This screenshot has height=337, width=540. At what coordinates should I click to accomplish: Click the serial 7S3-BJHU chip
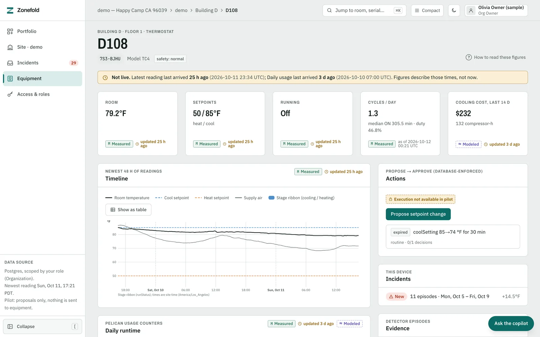[x=110, y=59]
